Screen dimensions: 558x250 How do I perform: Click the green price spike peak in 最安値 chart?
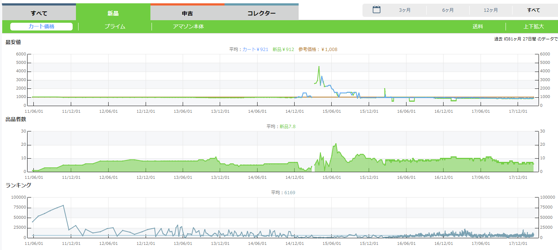click(319, 67)
